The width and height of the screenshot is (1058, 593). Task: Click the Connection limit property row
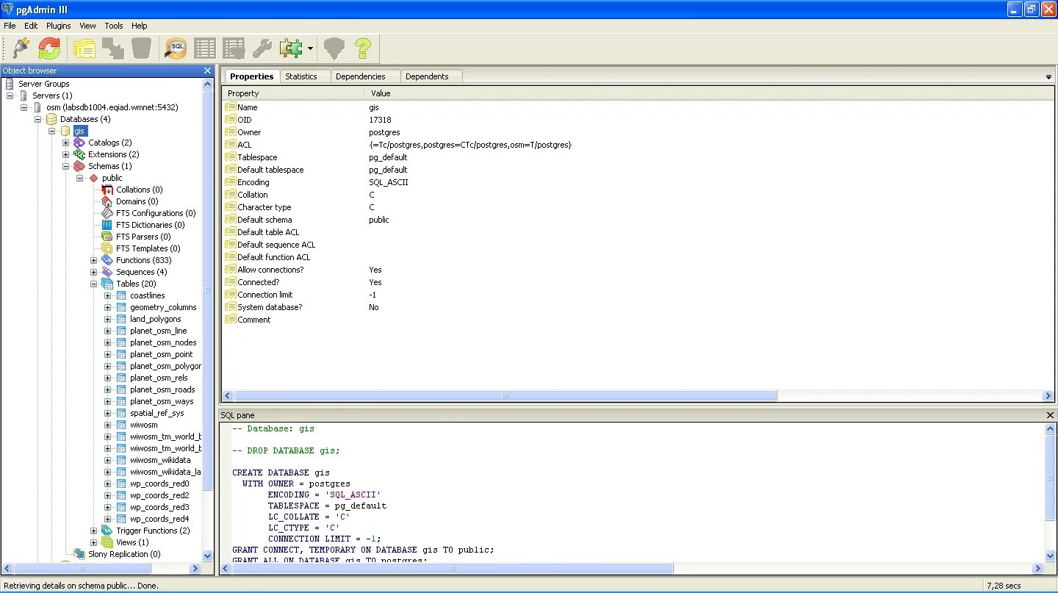(638, 295)
